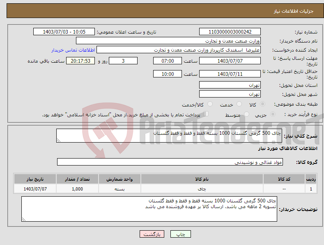Click the واحد شمارش column header
This screenshot has width=324, height=245.
click(119, 179)
